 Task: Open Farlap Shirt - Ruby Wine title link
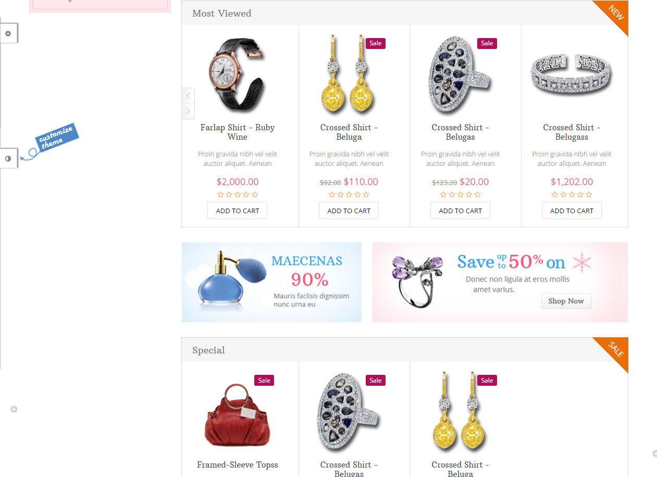(238, 132)
